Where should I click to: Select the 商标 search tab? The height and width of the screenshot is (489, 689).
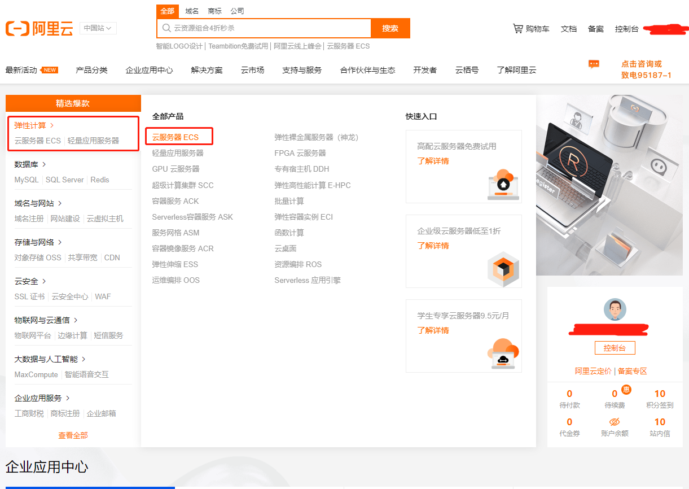click(214, 11)
